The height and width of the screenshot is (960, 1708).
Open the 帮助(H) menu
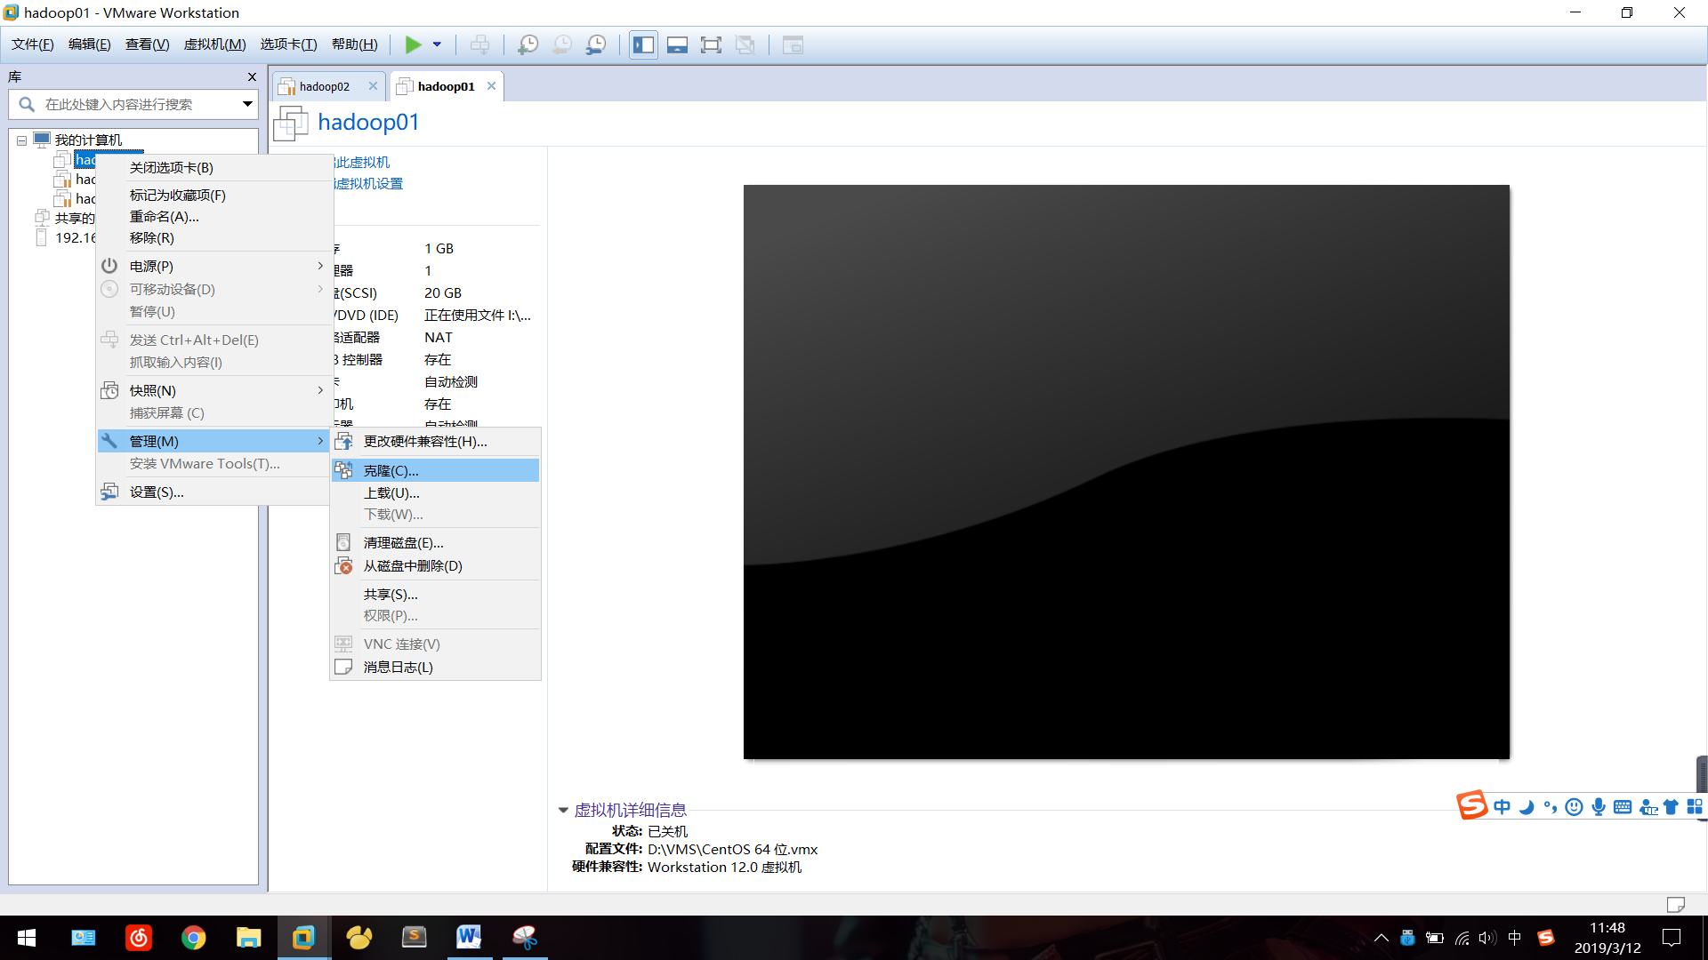click(x=354, y=44)
